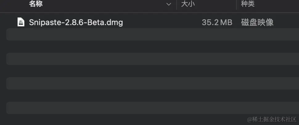Image resolution: width=299 pixels, height=125 pixels.
Task: Toggle the sort chevron in 名称 header
Action: [169, 4]
